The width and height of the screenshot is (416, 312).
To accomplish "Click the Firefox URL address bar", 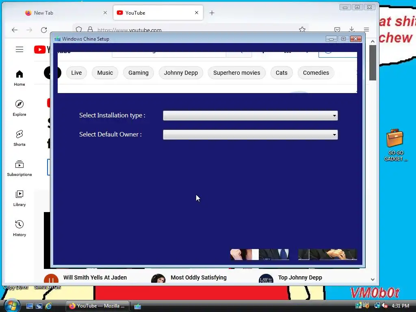I will tap(191, 30).
